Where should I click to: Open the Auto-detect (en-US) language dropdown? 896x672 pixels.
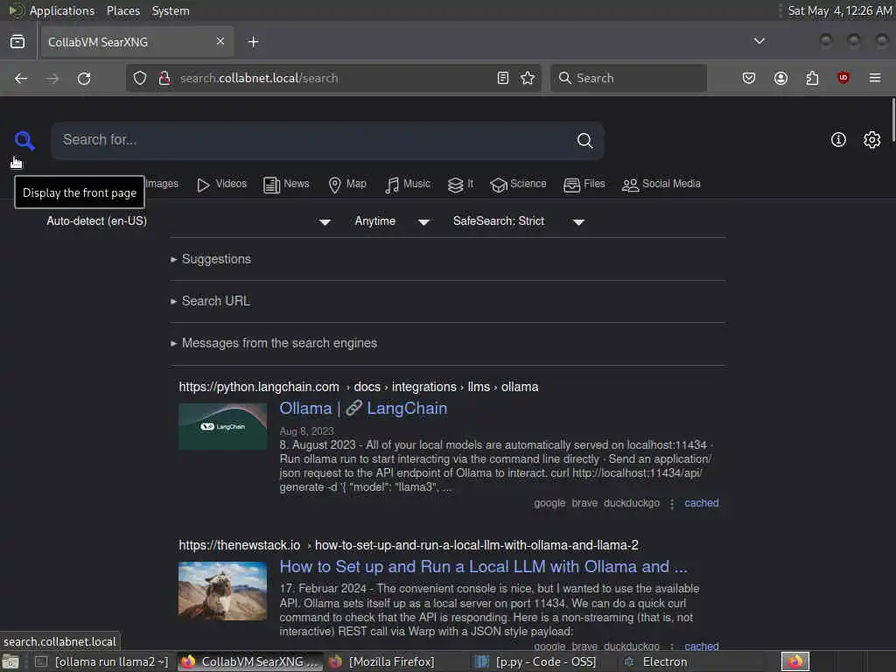coord(189,221)
